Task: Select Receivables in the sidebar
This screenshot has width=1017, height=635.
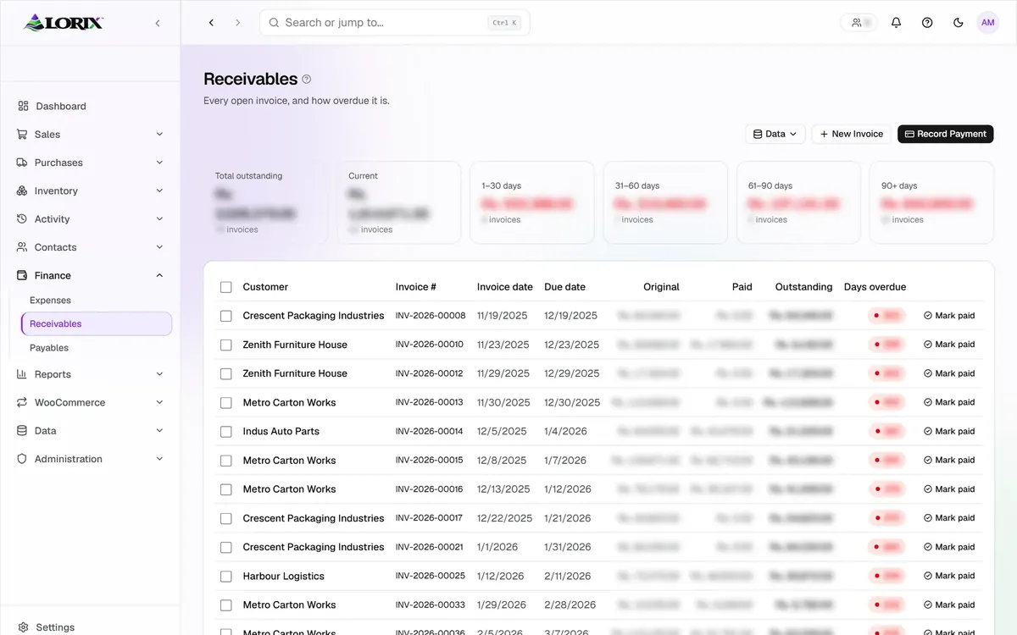Action: point(97,323)
